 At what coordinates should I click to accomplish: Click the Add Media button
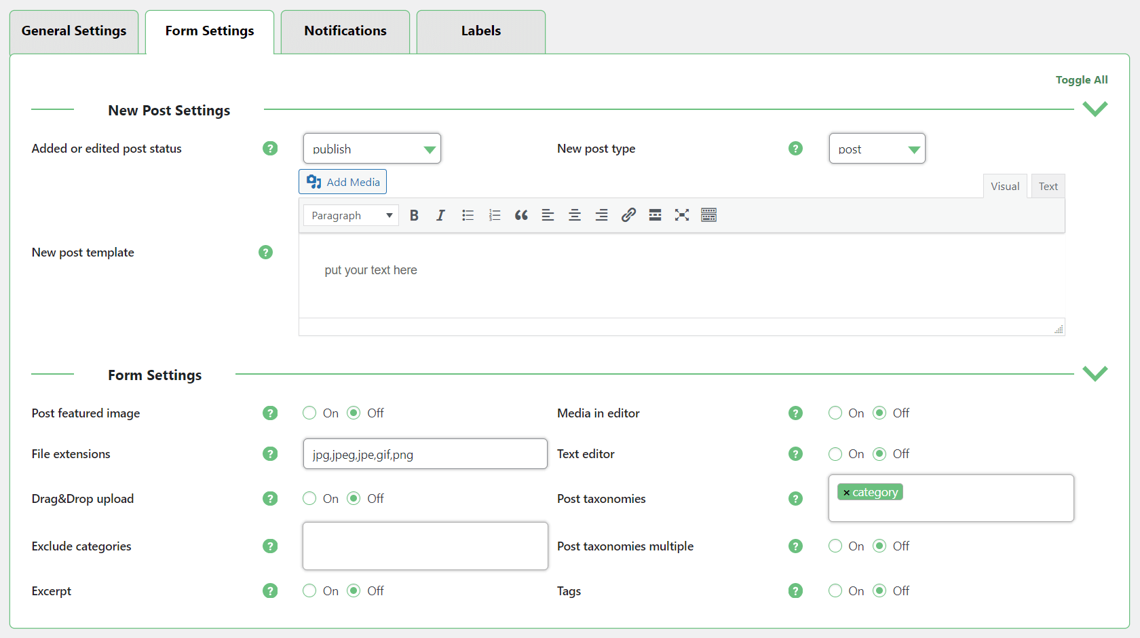click(343, 182)
